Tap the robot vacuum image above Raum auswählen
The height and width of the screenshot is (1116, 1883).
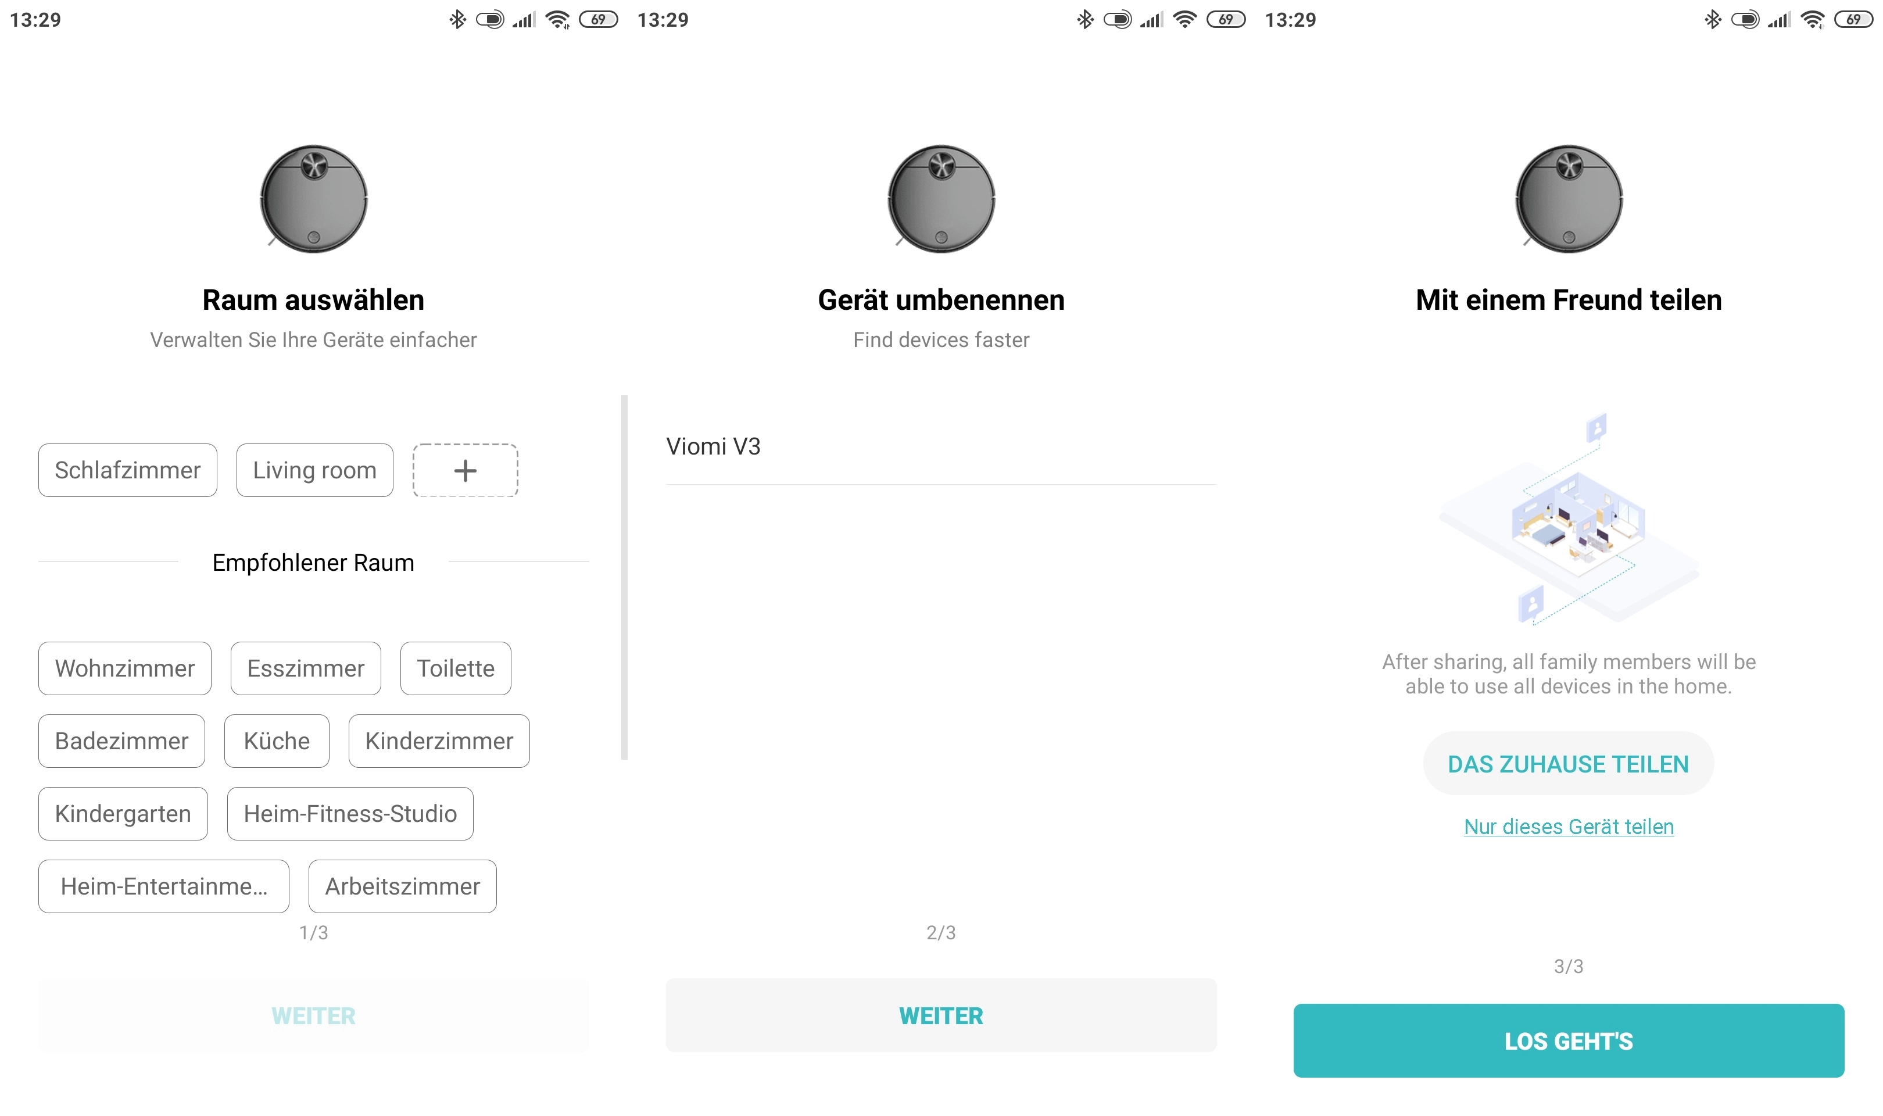[313, 199]
